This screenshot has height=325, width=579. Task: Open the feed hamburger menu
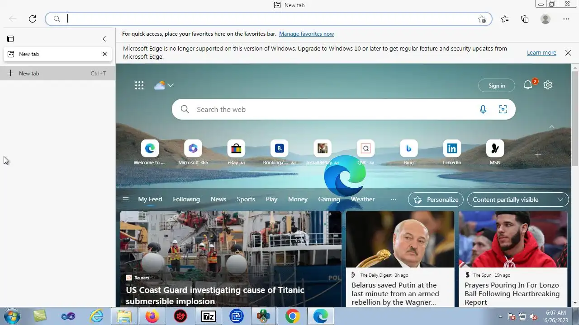(x=126, y=199)
